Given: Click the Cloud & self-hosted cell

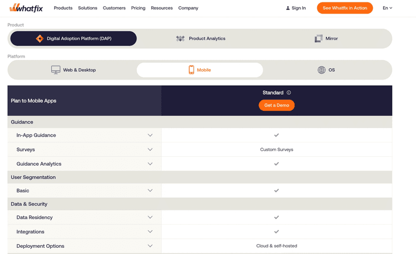Looking at the screenshot, I should coord(277,246).
